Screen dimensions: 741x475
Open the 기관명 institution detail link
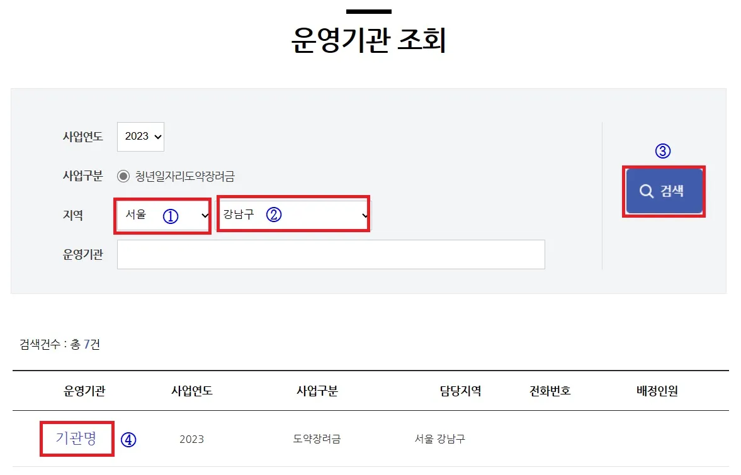pos(76,439)
